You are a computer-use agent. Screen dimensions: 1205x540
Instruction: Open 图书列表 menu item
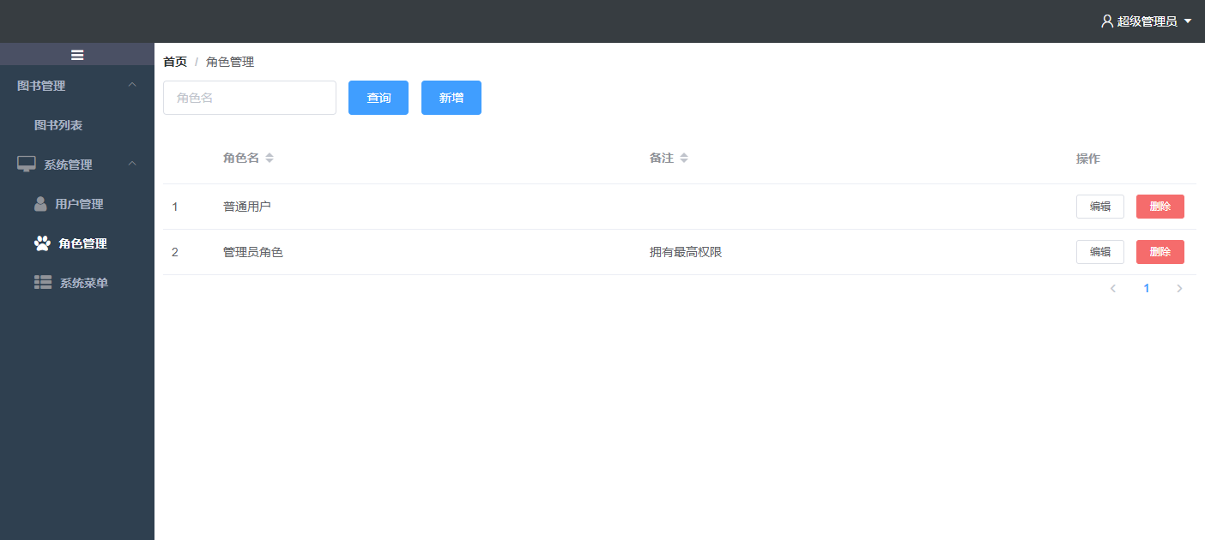pos(77,125)
